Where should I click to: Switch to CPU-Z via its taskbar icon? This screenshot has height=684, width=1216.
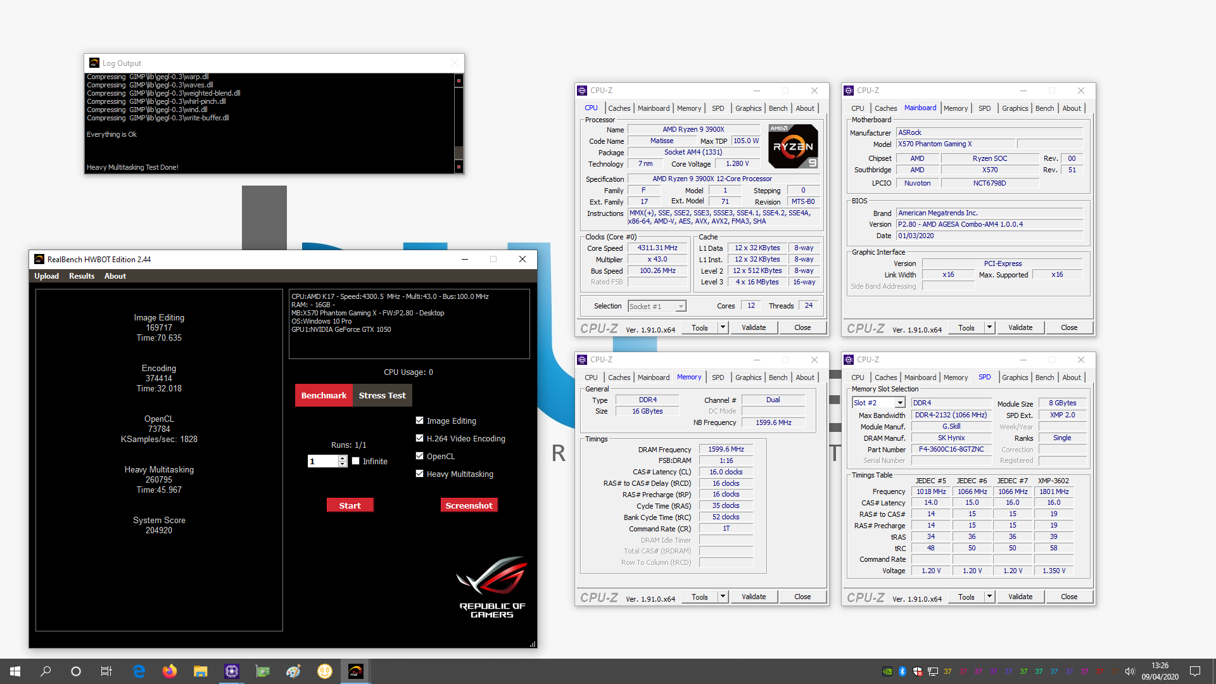pyautogui.click(x=232, y=671)
